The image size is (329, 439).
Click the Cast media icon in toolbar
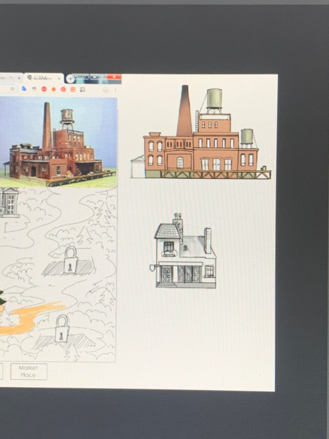[83, 89]
